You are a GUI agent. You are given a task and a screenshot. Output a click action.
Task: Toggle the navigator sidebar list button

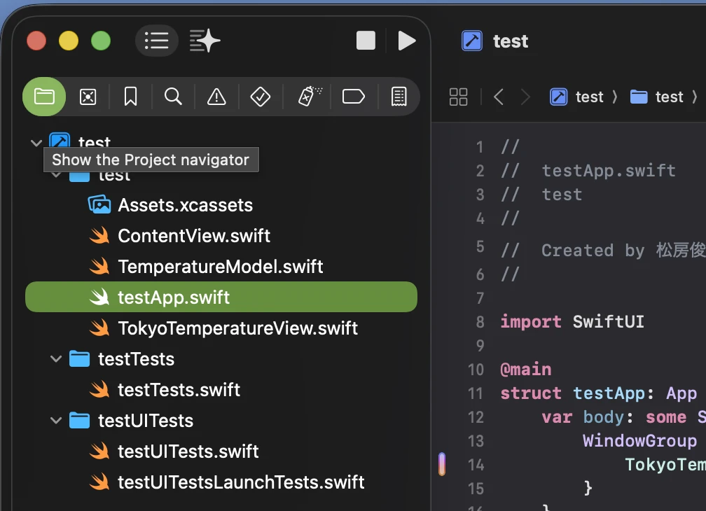click(156, 41)
